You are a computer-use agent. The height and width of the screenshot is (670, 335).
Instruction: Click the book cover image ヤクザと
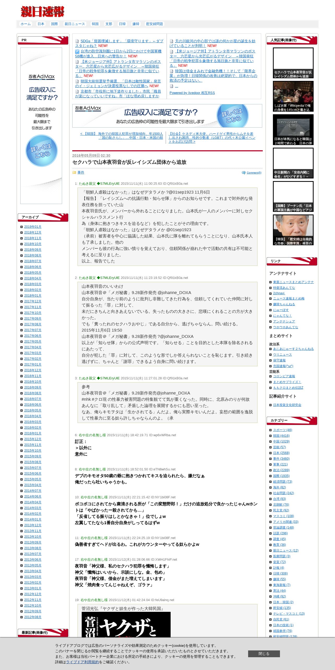126,625
